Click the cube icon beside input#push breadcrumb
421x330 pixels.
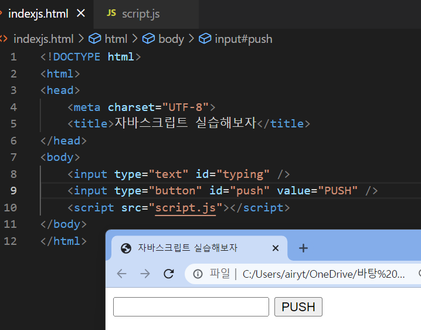(205, 39)
